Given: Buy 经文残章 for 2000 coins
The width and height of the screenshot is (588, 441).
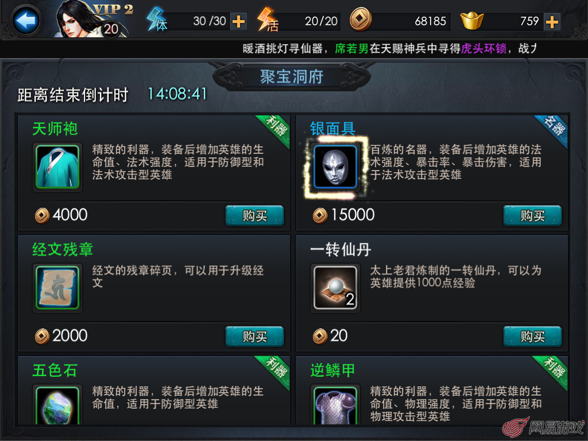Looking at the screenshot, I should [254, 336].
